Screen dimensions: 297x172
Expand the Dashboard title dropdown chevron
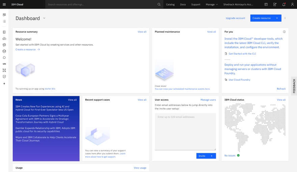44,18
